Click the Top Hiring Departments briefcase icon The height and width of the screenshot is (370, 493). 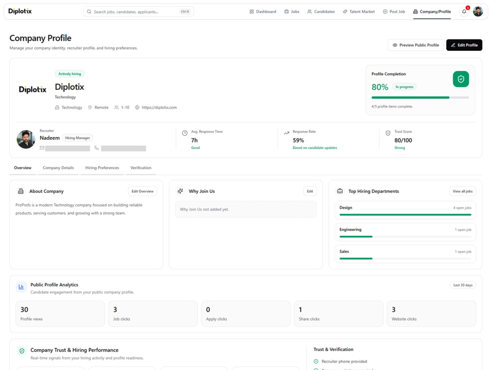point(340,191)
